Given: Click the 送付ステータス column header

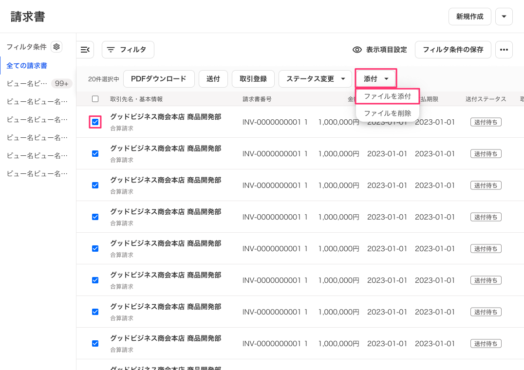Looking at the screenshot, I should point(486,99).
